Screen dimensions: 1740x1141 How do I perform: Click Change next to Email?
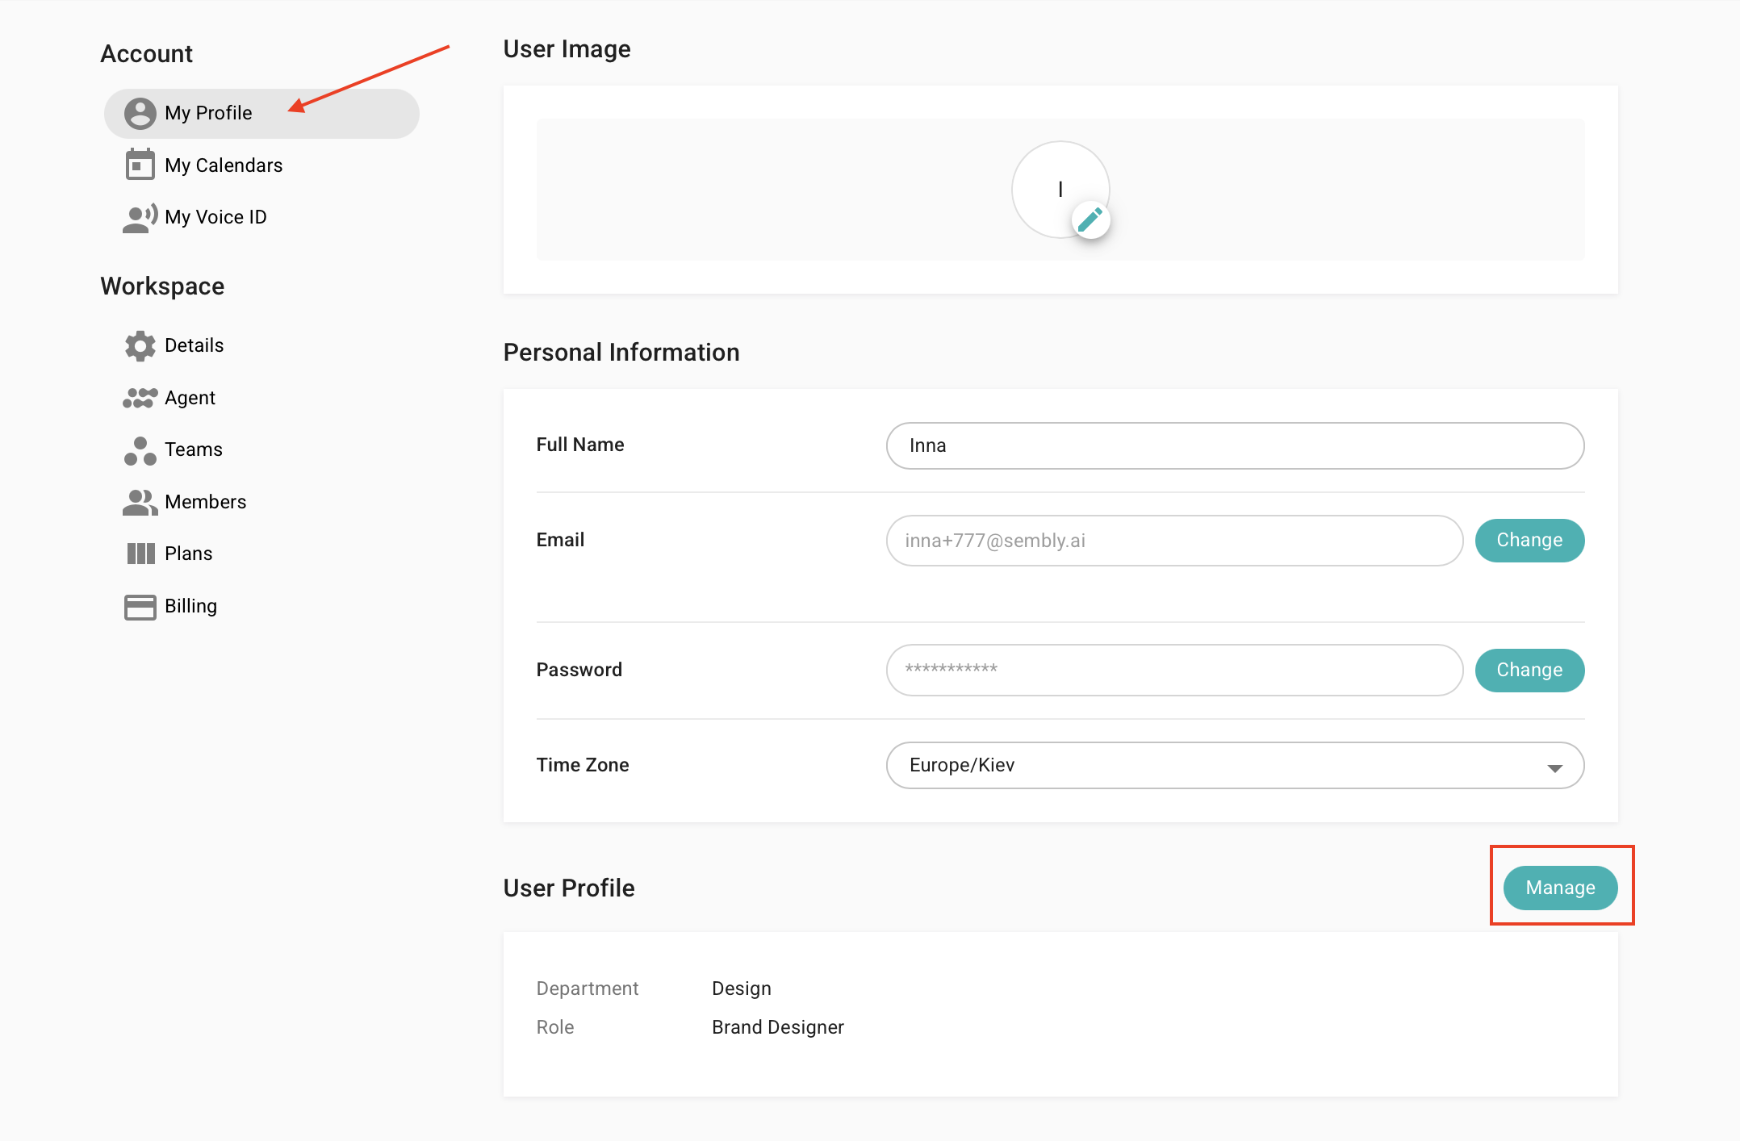(1529, 540)
